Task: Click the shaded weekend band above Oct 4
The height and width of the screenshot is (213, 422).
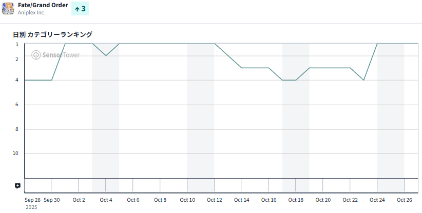Action: pyautogui.click(x=106, y=118)
